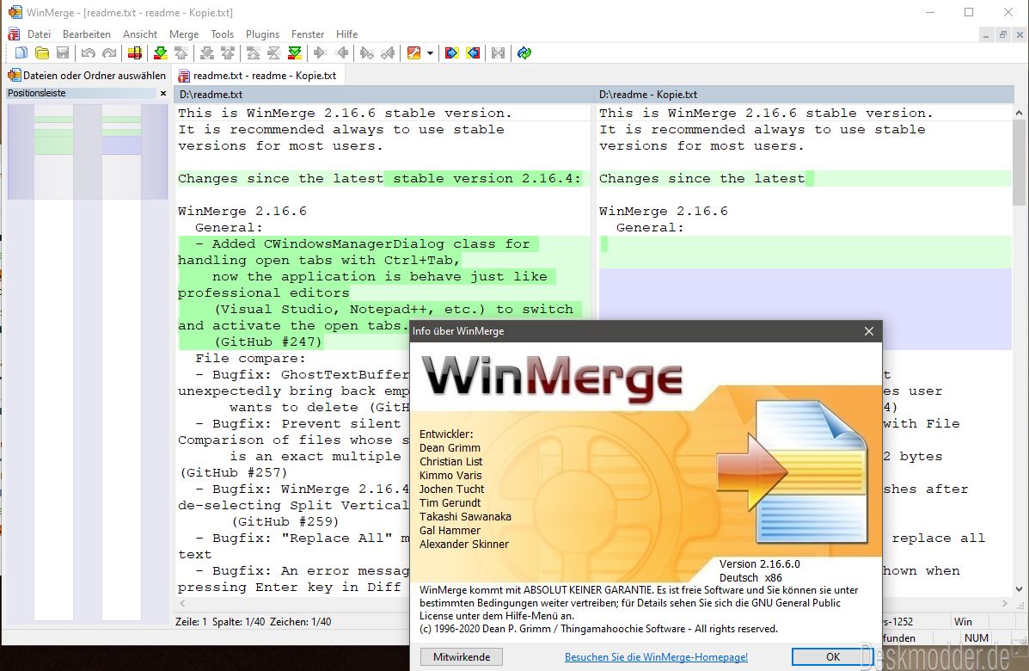Redo the last undone edit

pyautogui.click(x=109, y=53)
